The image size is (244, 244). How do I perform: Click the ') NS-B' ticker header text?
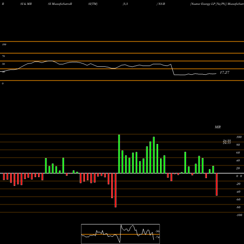click(x=161, y=4)
